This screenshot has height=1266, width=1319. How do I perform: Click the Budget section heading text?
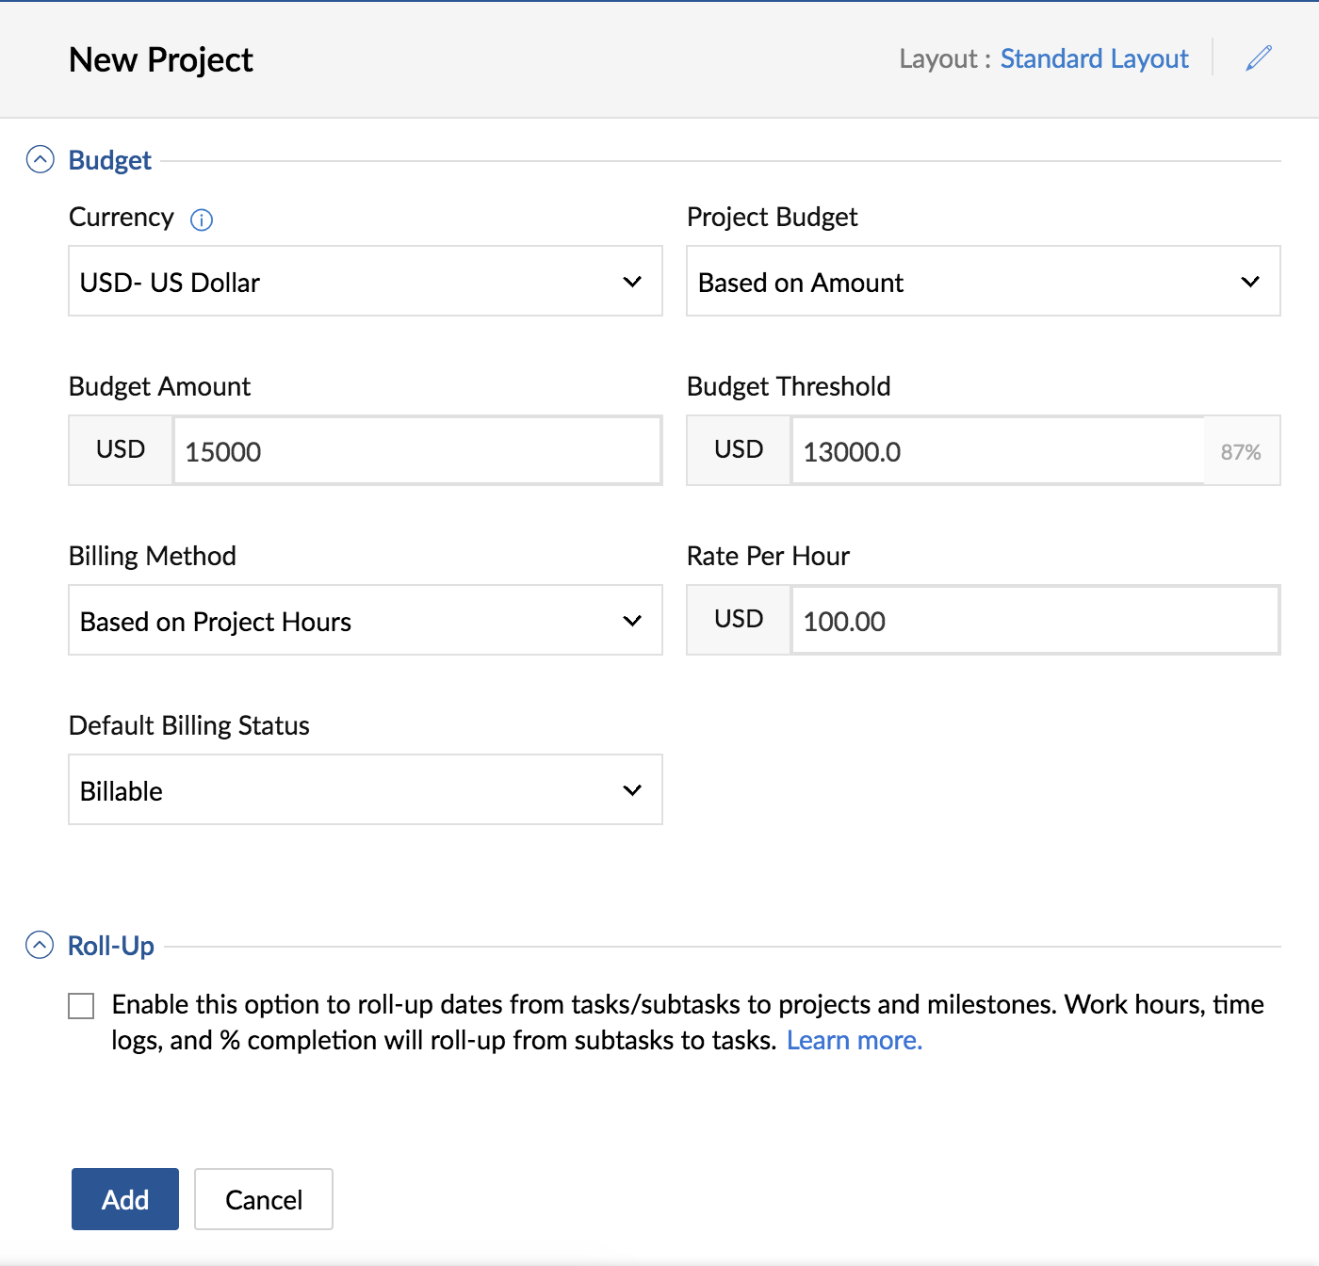110,160
